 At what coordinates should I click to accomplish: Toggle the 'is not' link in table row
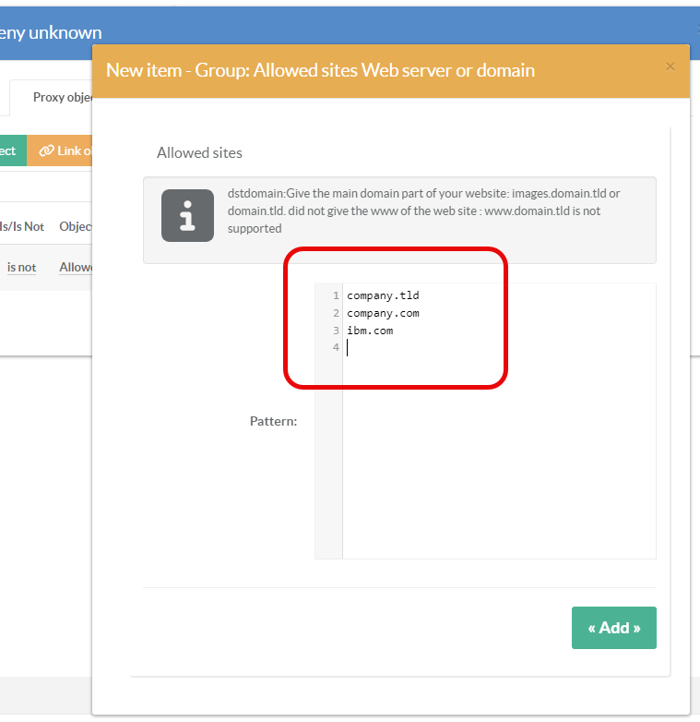pyautogui.click(x=21, y=267)
